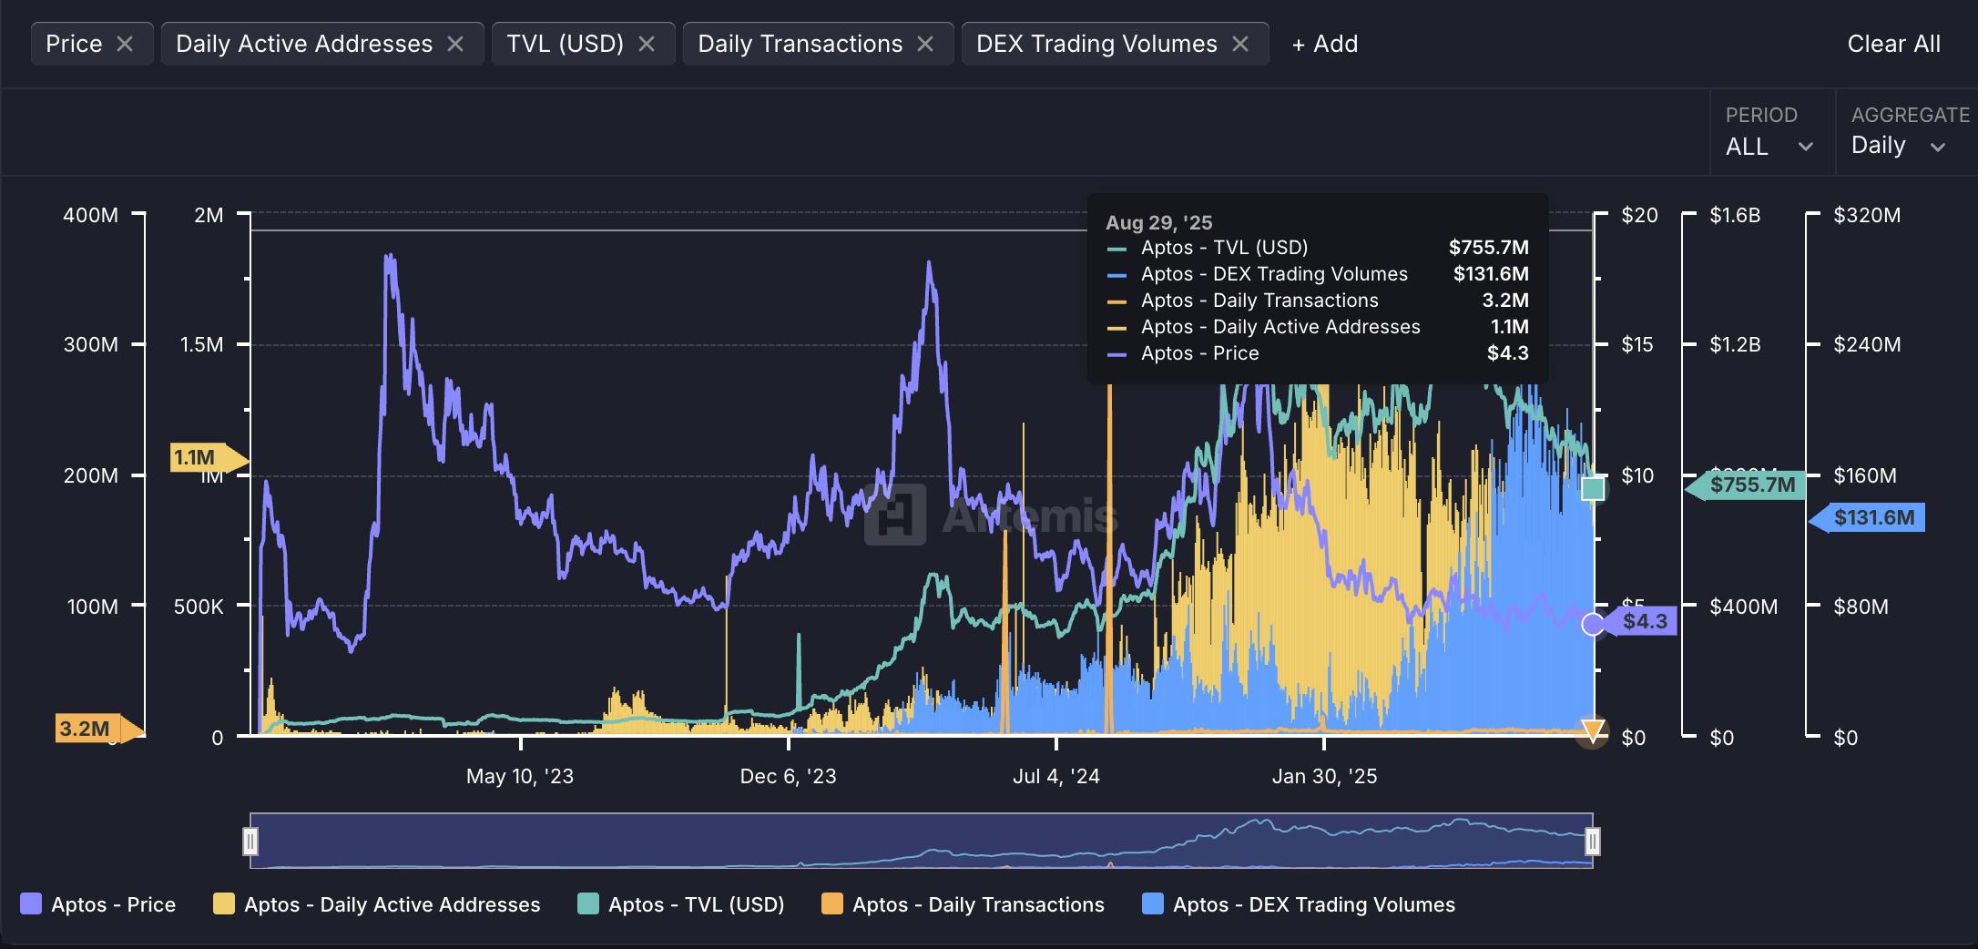Remove the DEX Trading Volumes chip
This screenshot has height=949, width=1978.
tap(1240, 44)
